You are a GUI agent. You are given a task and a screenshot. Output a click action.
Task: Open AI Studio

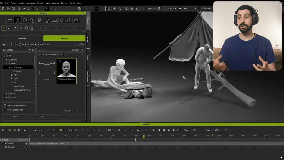click(x=206, y=9)
